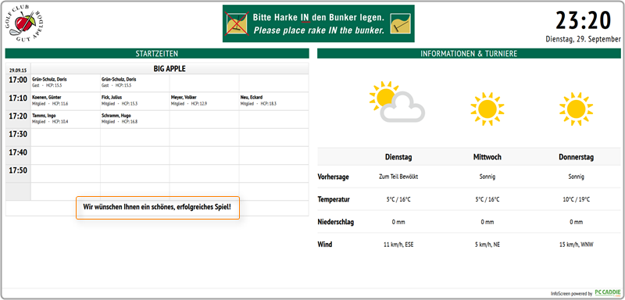The image size is (625, 300).
Task: Click the '10°C / 19°C' temperature value
Action: click(576, 199)
